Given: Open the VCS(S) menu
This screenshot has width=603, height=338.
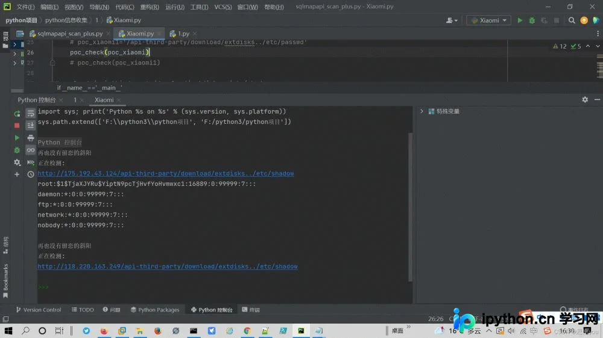Looking at the screenshot, I should point(223,7).
